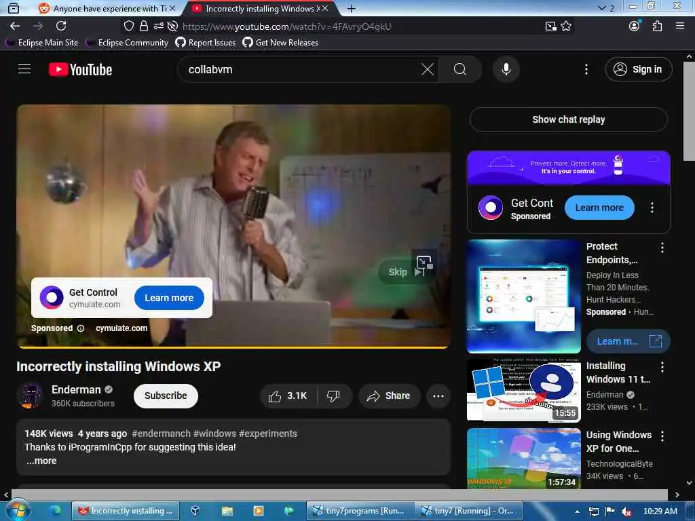This screenshot has height=521, width=695.
Task: Open the browser application menu
Action: coord(680,26)
